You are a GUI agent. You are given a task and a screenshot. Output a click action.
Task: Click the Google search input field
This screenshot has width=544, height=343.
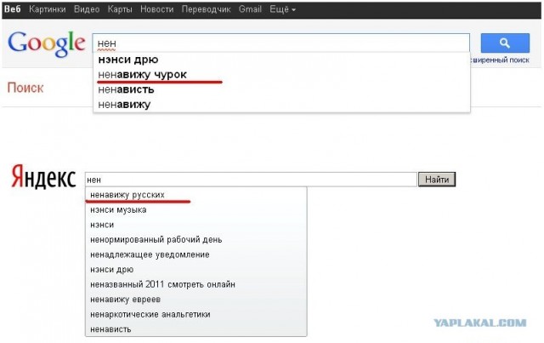pyautogui.click(x=281, y=43)
